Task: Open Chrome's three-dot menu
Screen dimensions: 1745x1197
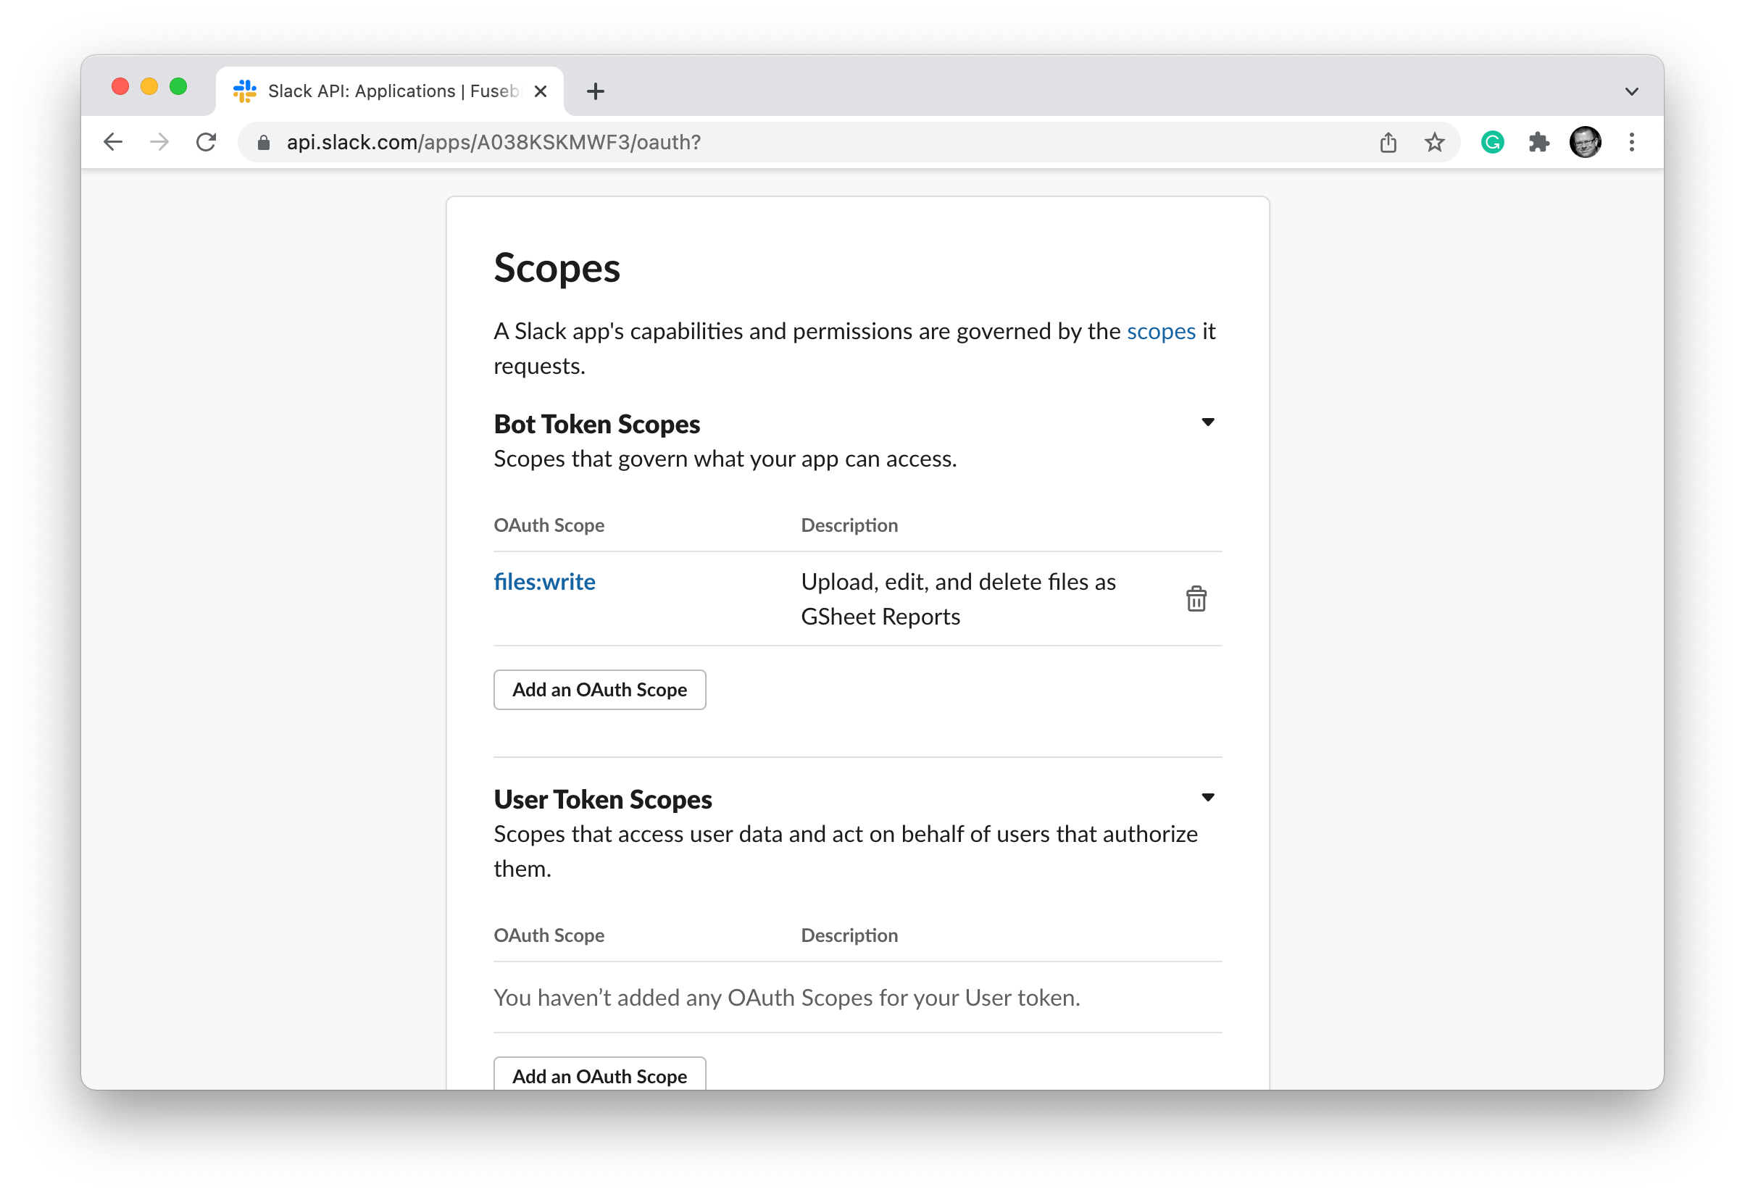Action: [1631, 142]
